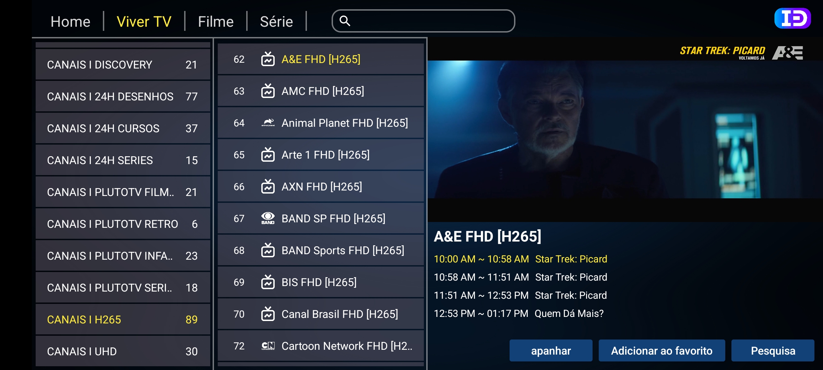The width and height of the screenshot is (823, 370).
Task: Click the TV icon beside BIS FHD
Action: click(x=268, y=282)
